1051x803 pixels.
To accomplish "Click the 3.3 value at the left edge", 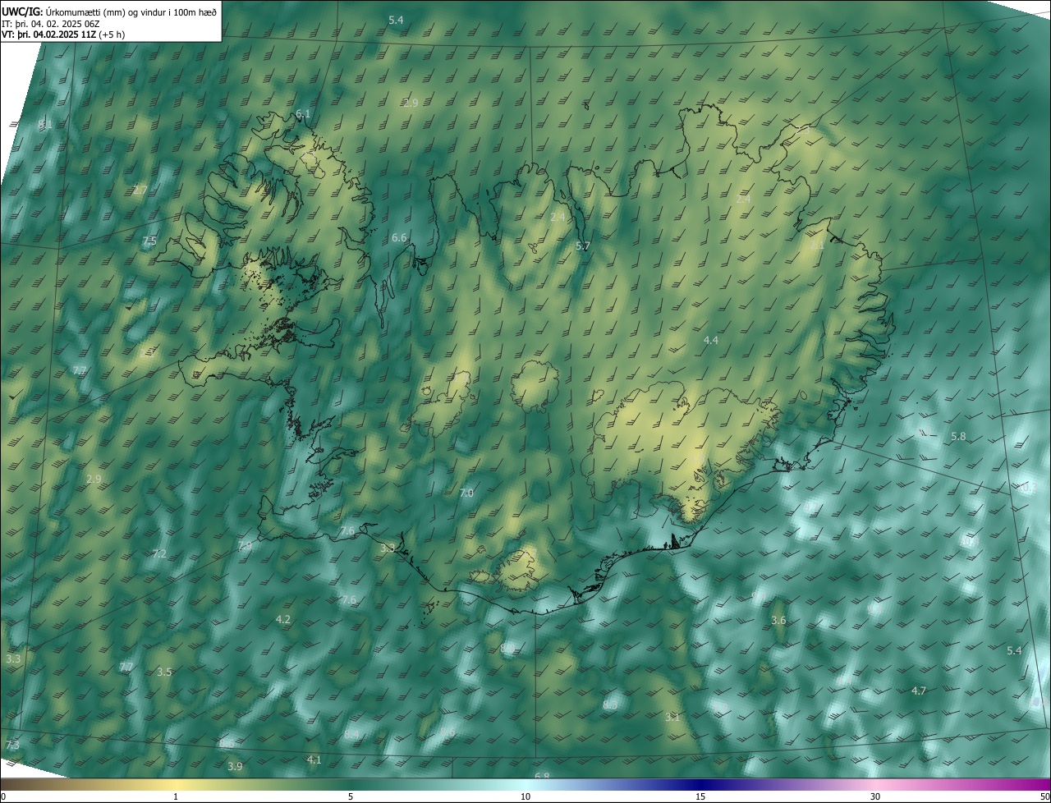I will tap(12, 658).
